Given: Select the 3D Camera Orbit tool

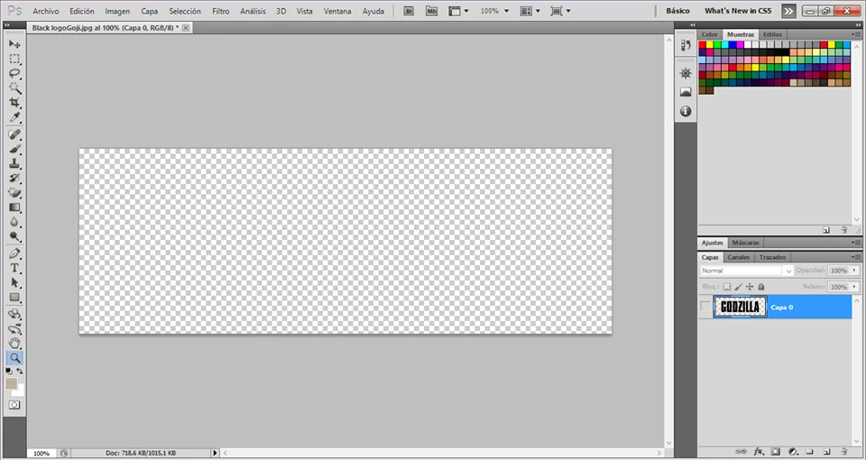Looking at the screenshot, I should tap(14, 329).
